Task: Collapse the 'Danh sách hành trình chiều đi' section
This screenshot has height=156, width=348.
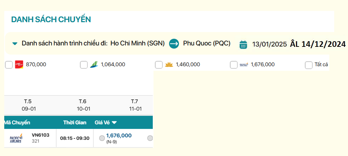Action: pos(15,44)
